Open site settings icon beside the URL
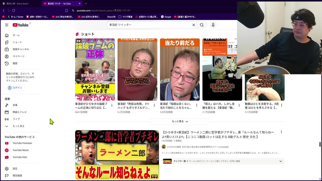Screen dimensions: 322x181 (x=73, y=11)
